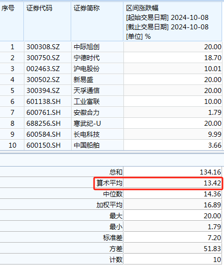
Task: Click the 新易盛 stock name
Action: tap(83, 80)
